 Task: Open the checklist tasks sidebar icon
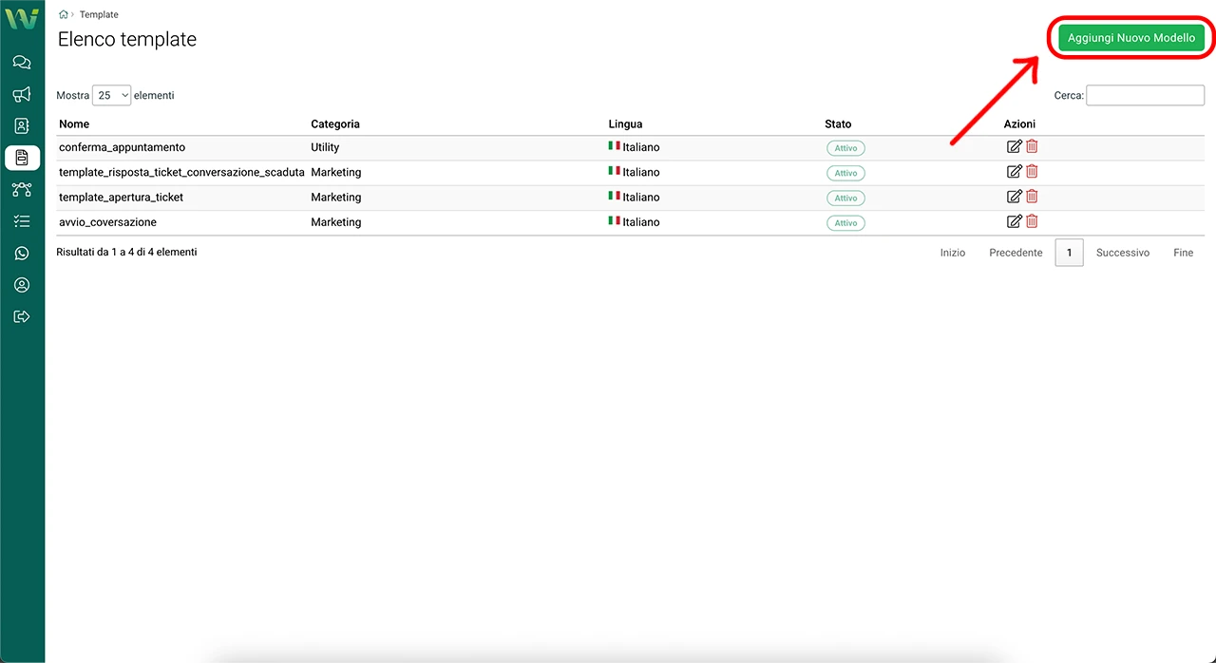(22, 221)
